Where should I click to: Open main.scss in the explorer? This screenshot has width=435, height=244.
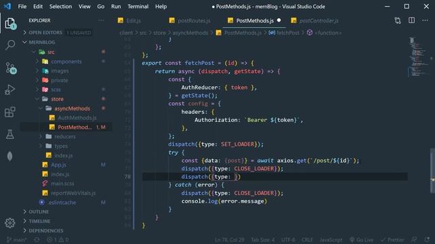click(63, 184)
